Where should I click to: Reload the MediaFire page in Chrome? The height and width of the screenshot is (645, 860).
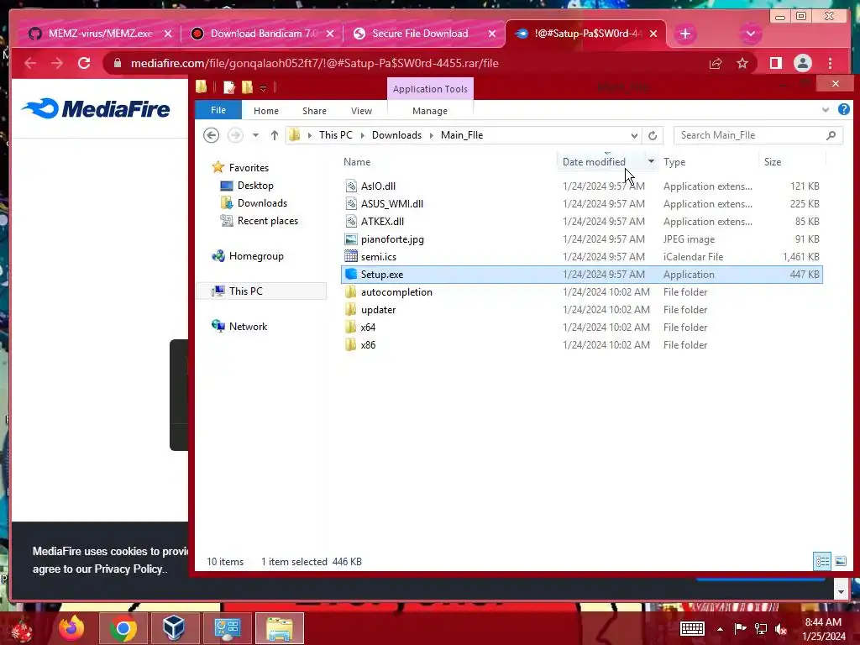tap(84, 63)
